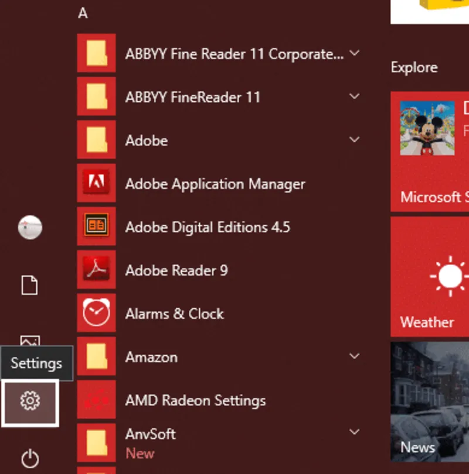This screenshot has width=469, height=474.
Task: Click the letter A section header
Action: click(x=83, y=13)
